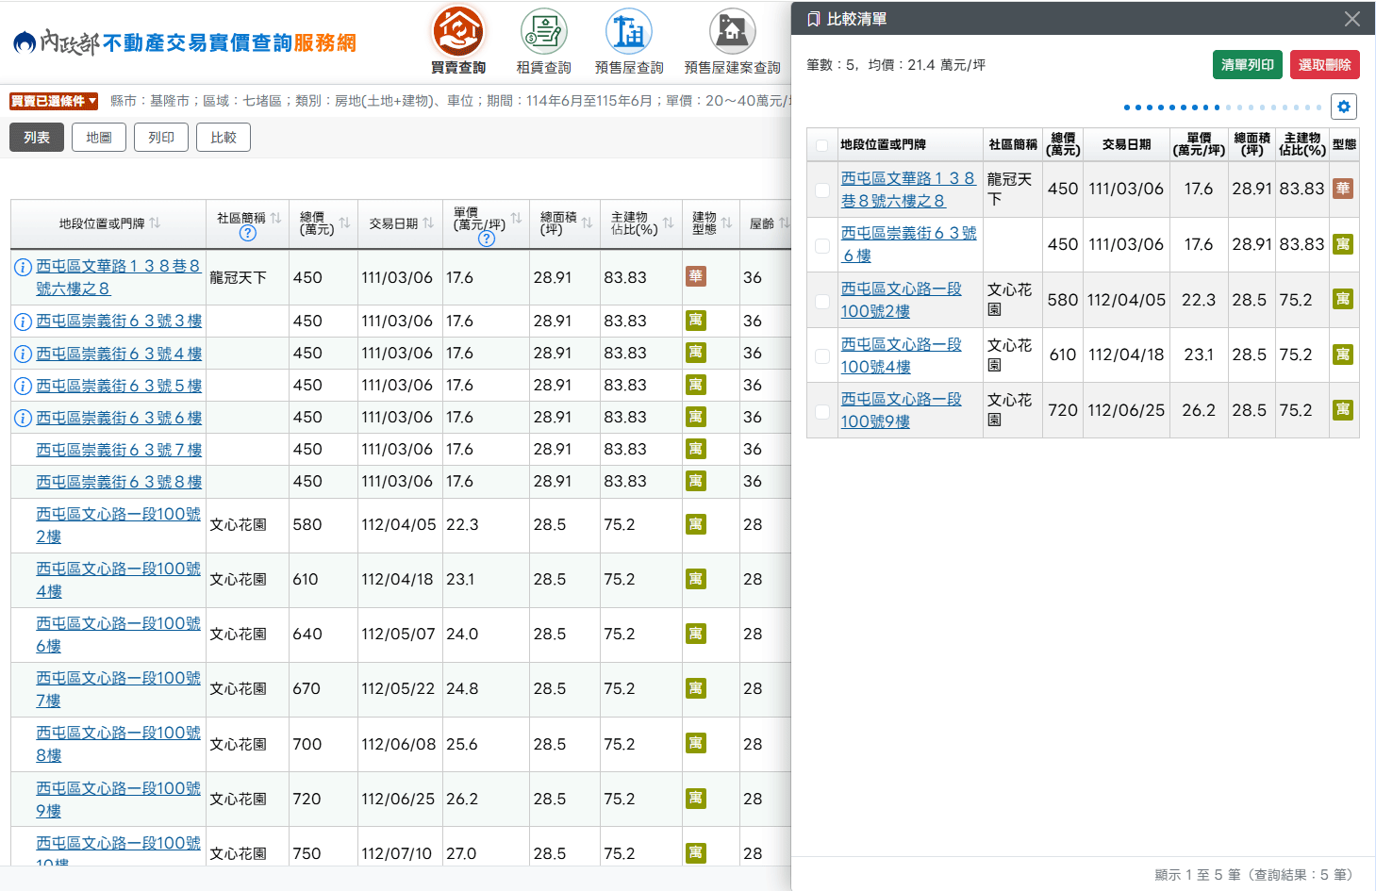Click compare list price cell 720
The height and width of the screenshot is (891, 1376).
pos(1063,410)
